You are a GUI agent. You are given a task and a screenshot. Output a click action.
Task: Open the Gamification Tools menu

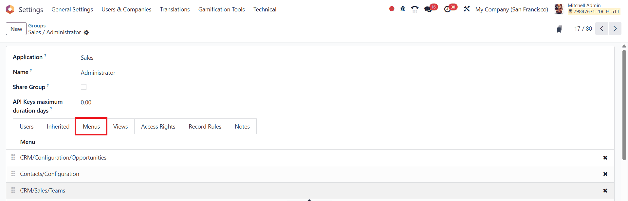click(222, 9)
